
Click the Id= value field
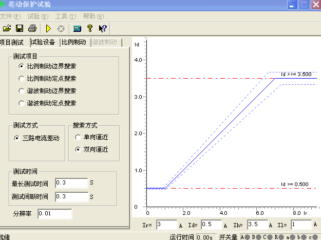211,225
